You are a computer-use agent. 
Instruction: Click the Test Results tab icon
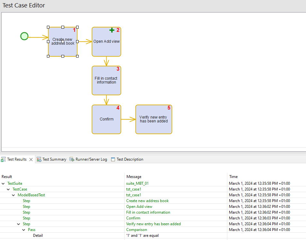click(x=4, y=159)
